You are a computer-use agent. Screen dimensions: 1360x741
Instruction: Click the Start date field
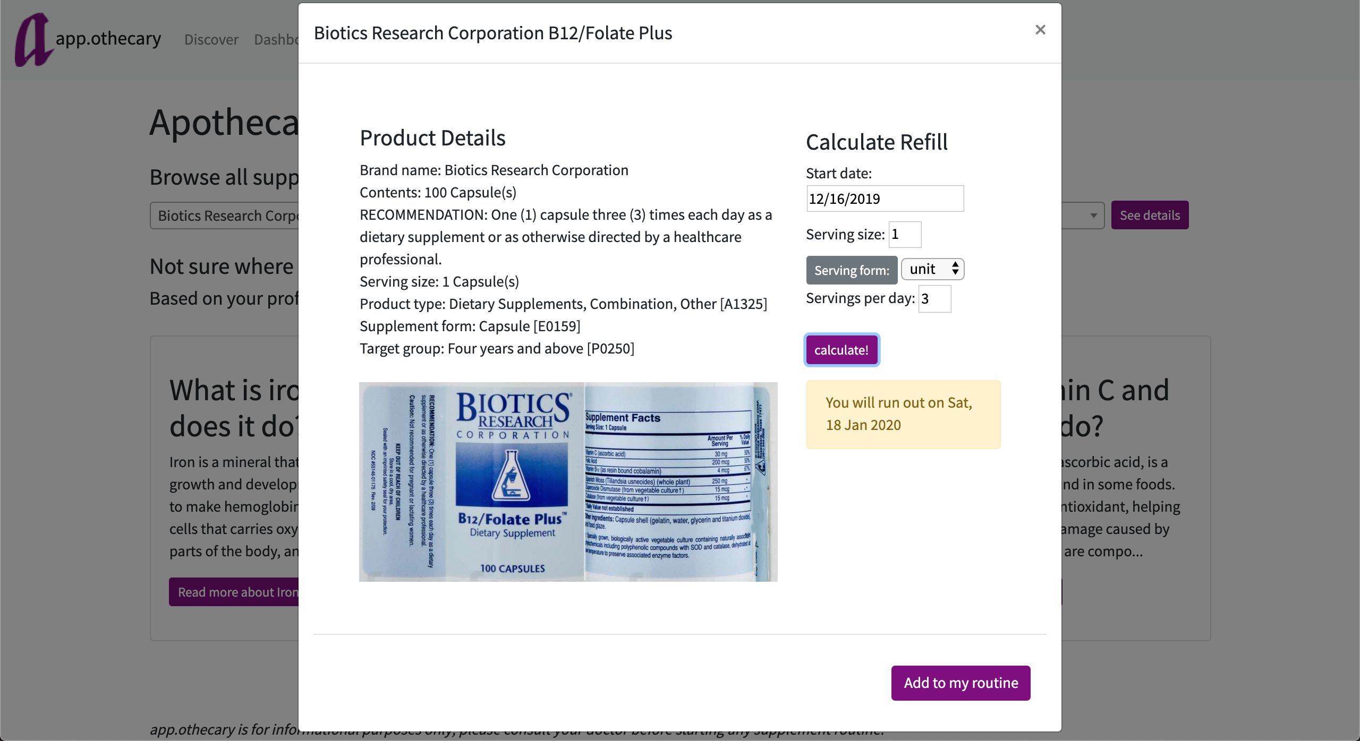click(885, 199)
